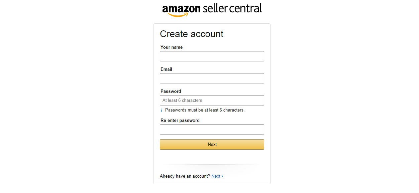Image resolution: width=419 pixels, height=193 pixels.
Task: Click the Your name label
Action: click(x=171, y=47)
